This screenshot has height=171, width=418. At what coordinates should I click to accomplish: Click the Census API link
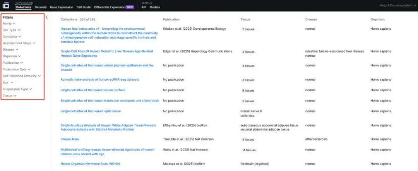[x=144, y=7]
